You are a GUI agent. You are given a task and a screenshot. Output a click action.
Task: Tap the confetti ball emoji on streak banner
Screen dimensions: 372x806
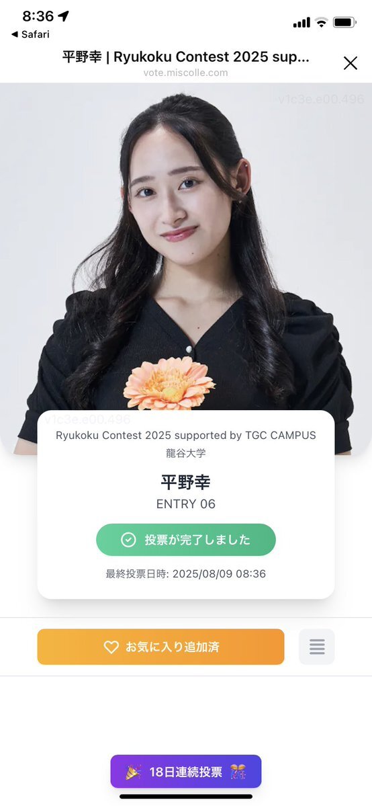pyautogui.click(x=238, y=772)
